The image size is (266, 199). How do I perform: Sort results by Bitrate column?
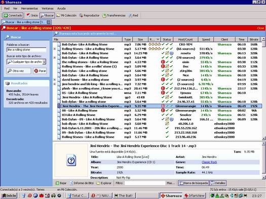[x=254, y=39]
